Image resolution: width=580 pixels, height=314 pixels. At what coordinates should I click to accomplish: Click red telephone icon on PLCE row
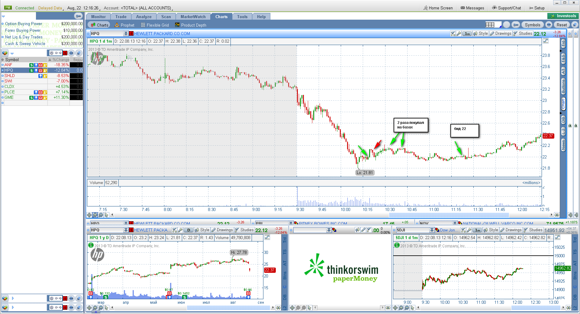pos(40,92)
